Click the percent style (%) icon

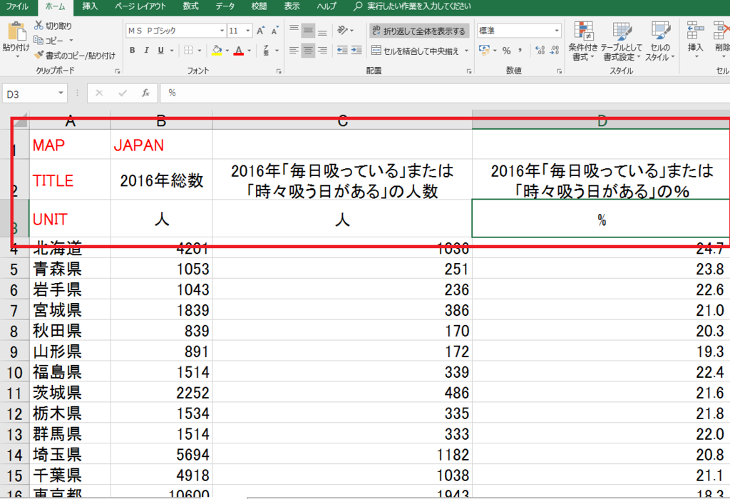click(x=507, y=51)
